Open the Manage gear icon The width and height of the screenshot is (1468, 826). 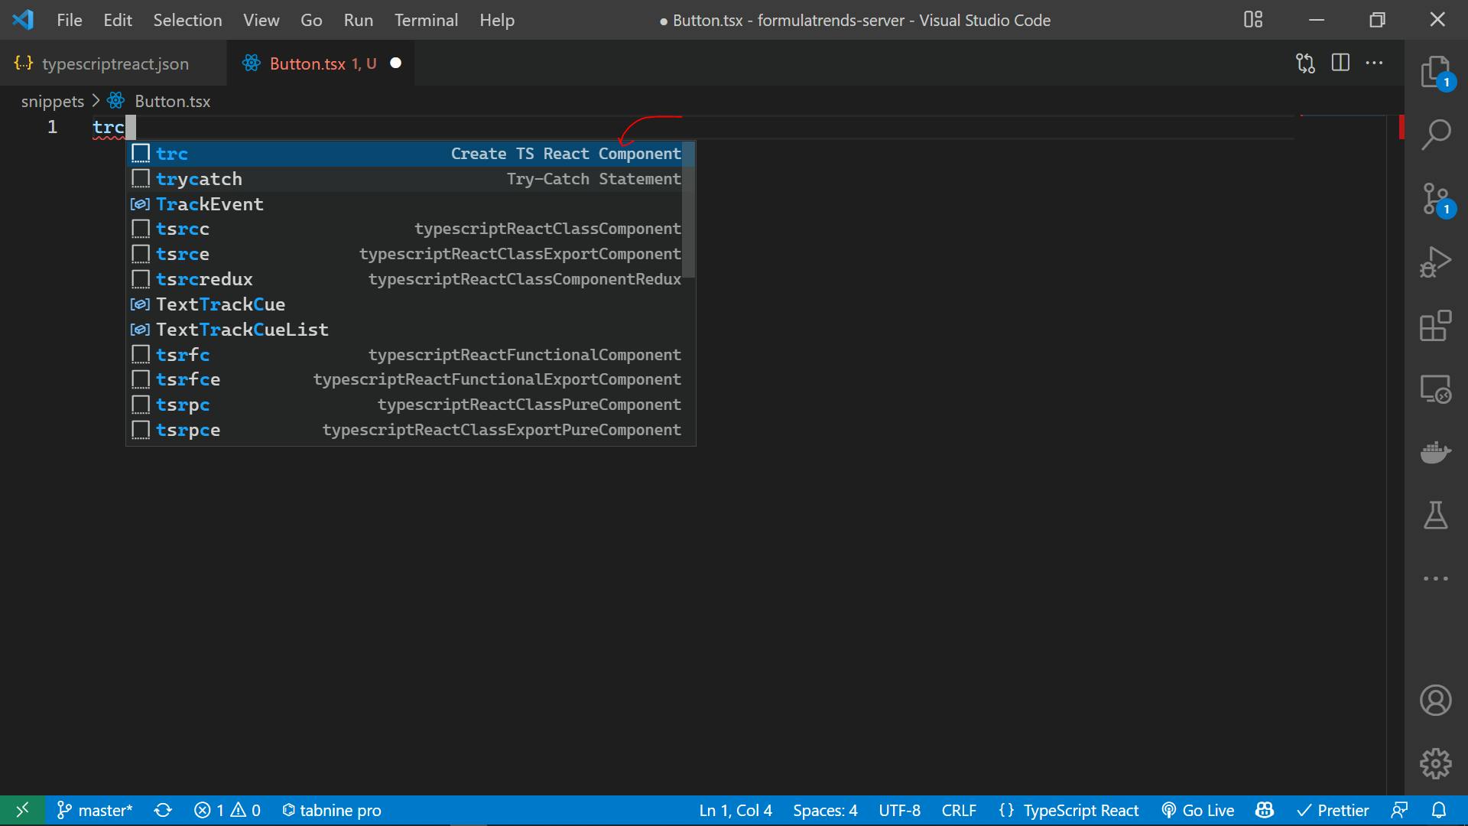tap(1436, 763)
